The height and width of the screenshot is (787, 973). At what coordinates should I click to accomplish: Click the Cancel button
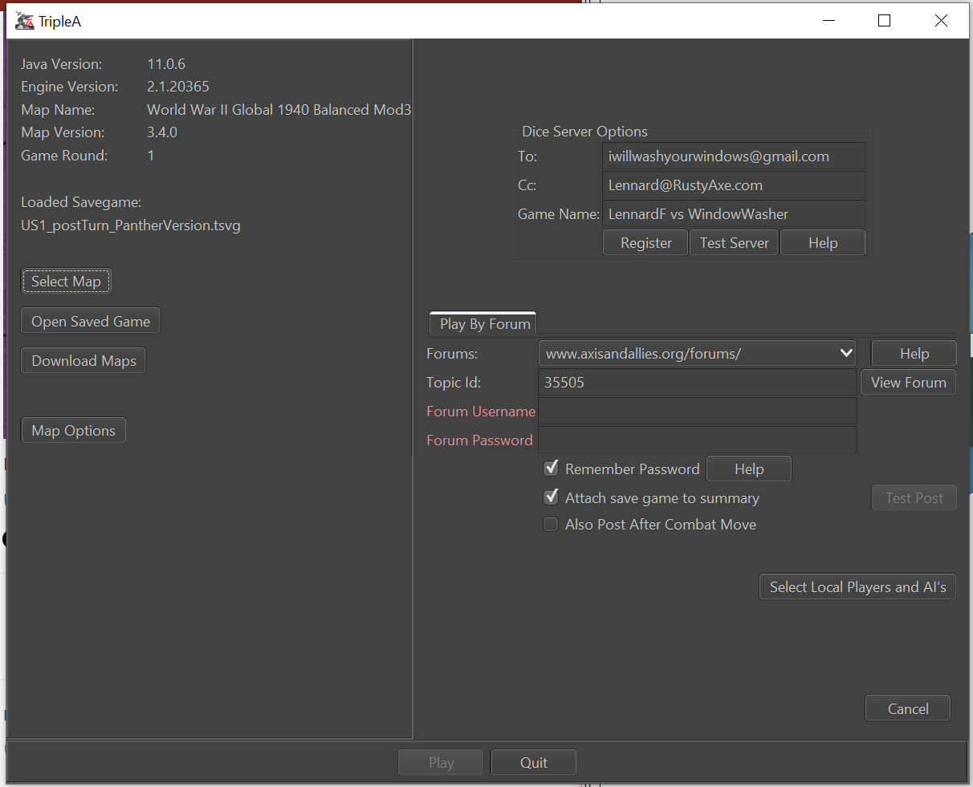[x=908, y=708]
